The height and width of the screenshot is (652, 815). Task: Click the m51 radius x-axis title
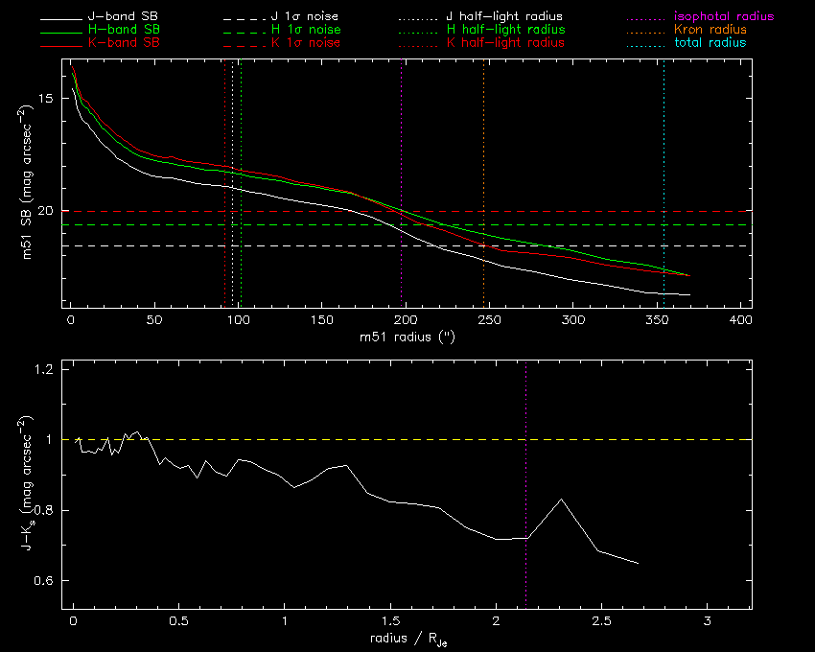coord(407,338)
